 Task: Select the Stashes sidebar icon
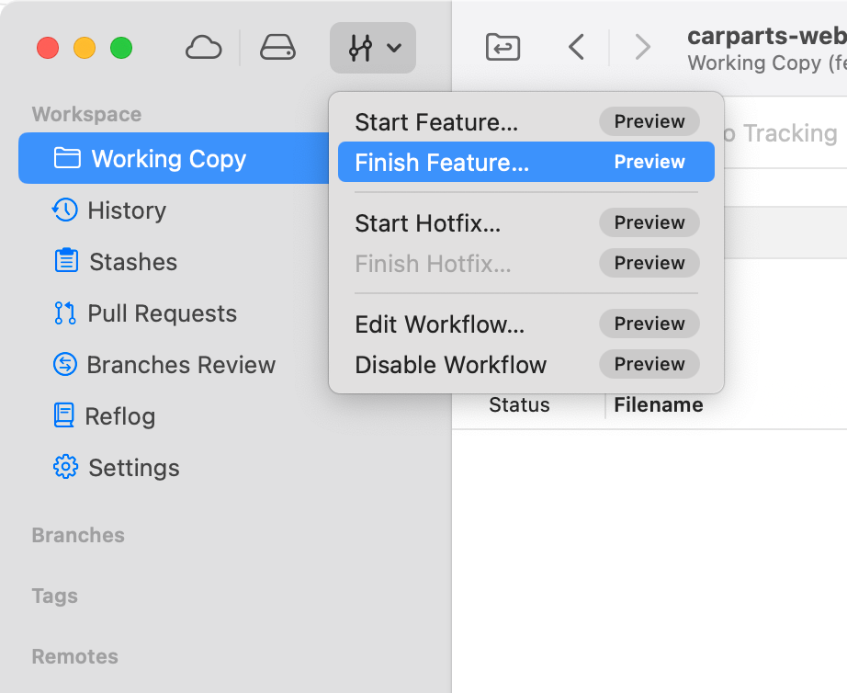(64, 262)
